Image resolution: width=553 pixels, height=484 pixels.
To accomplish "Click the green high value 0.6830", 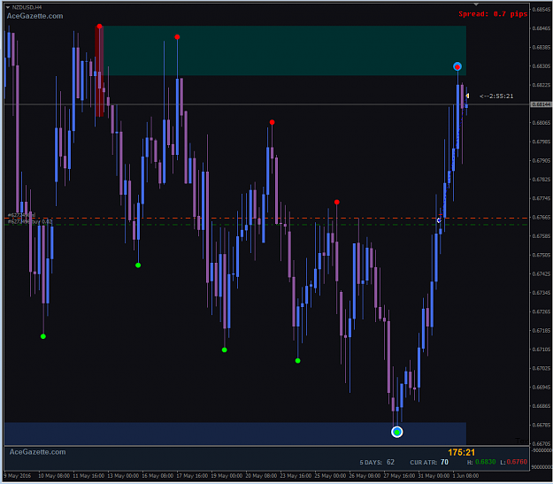I will [485, 462].
